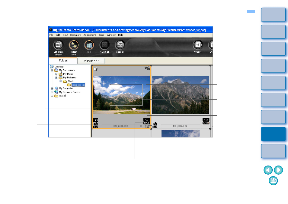Open the Tools menu

[101, 35]
